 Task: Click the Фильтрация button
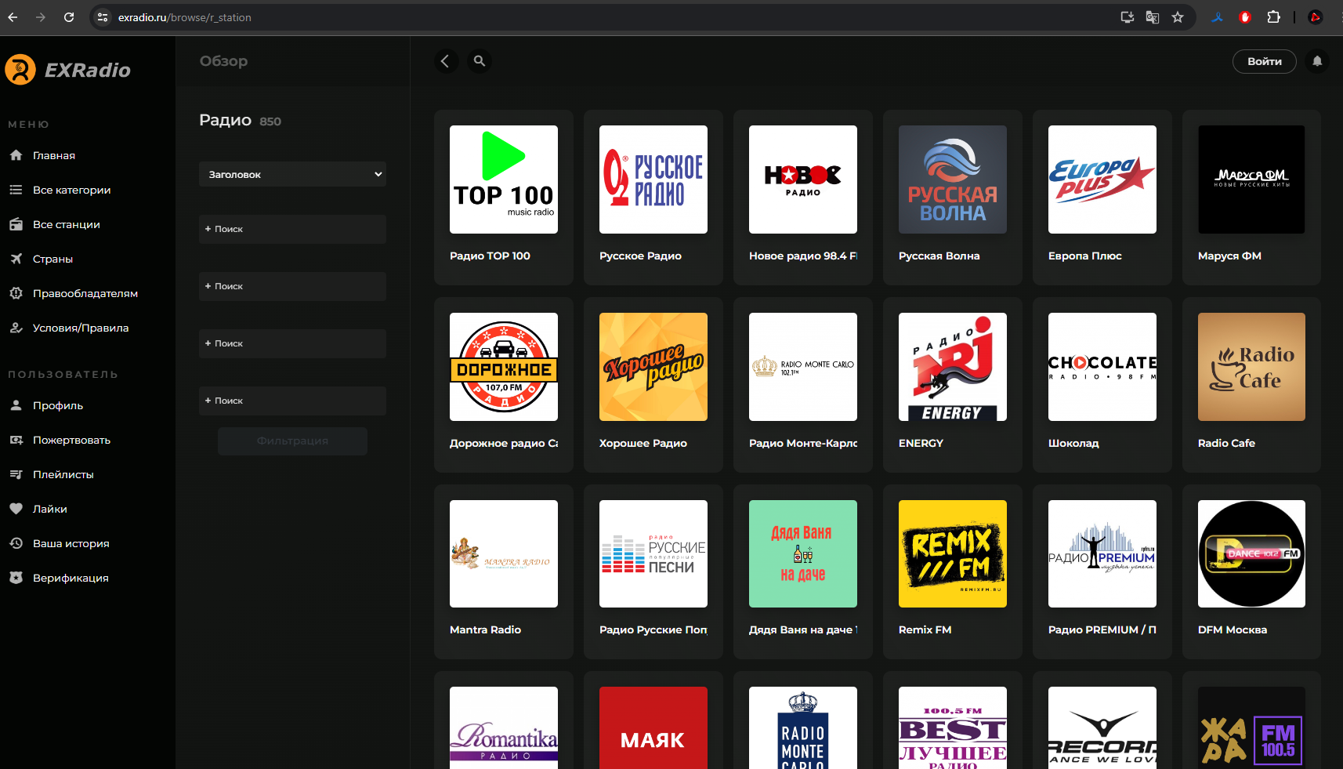(292, 441)
